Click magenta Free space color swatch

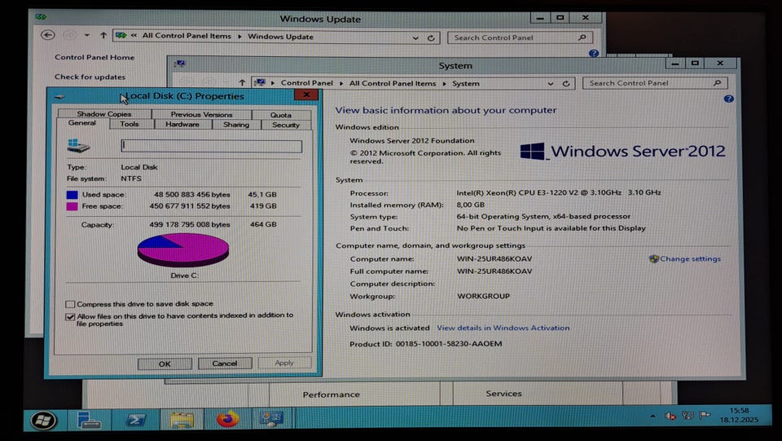72,206
